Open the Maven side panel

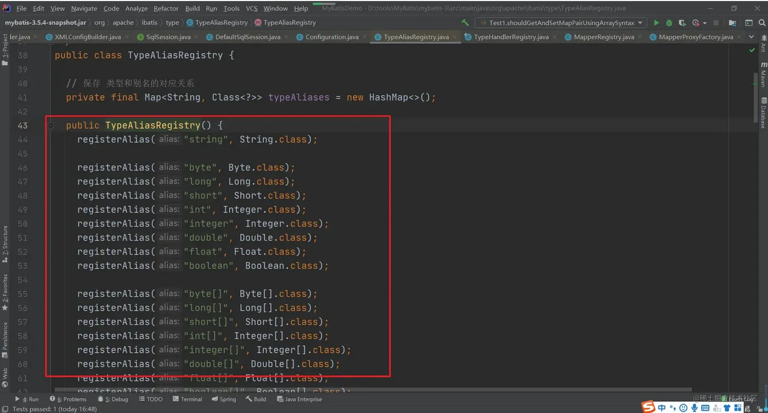point(763,74)
